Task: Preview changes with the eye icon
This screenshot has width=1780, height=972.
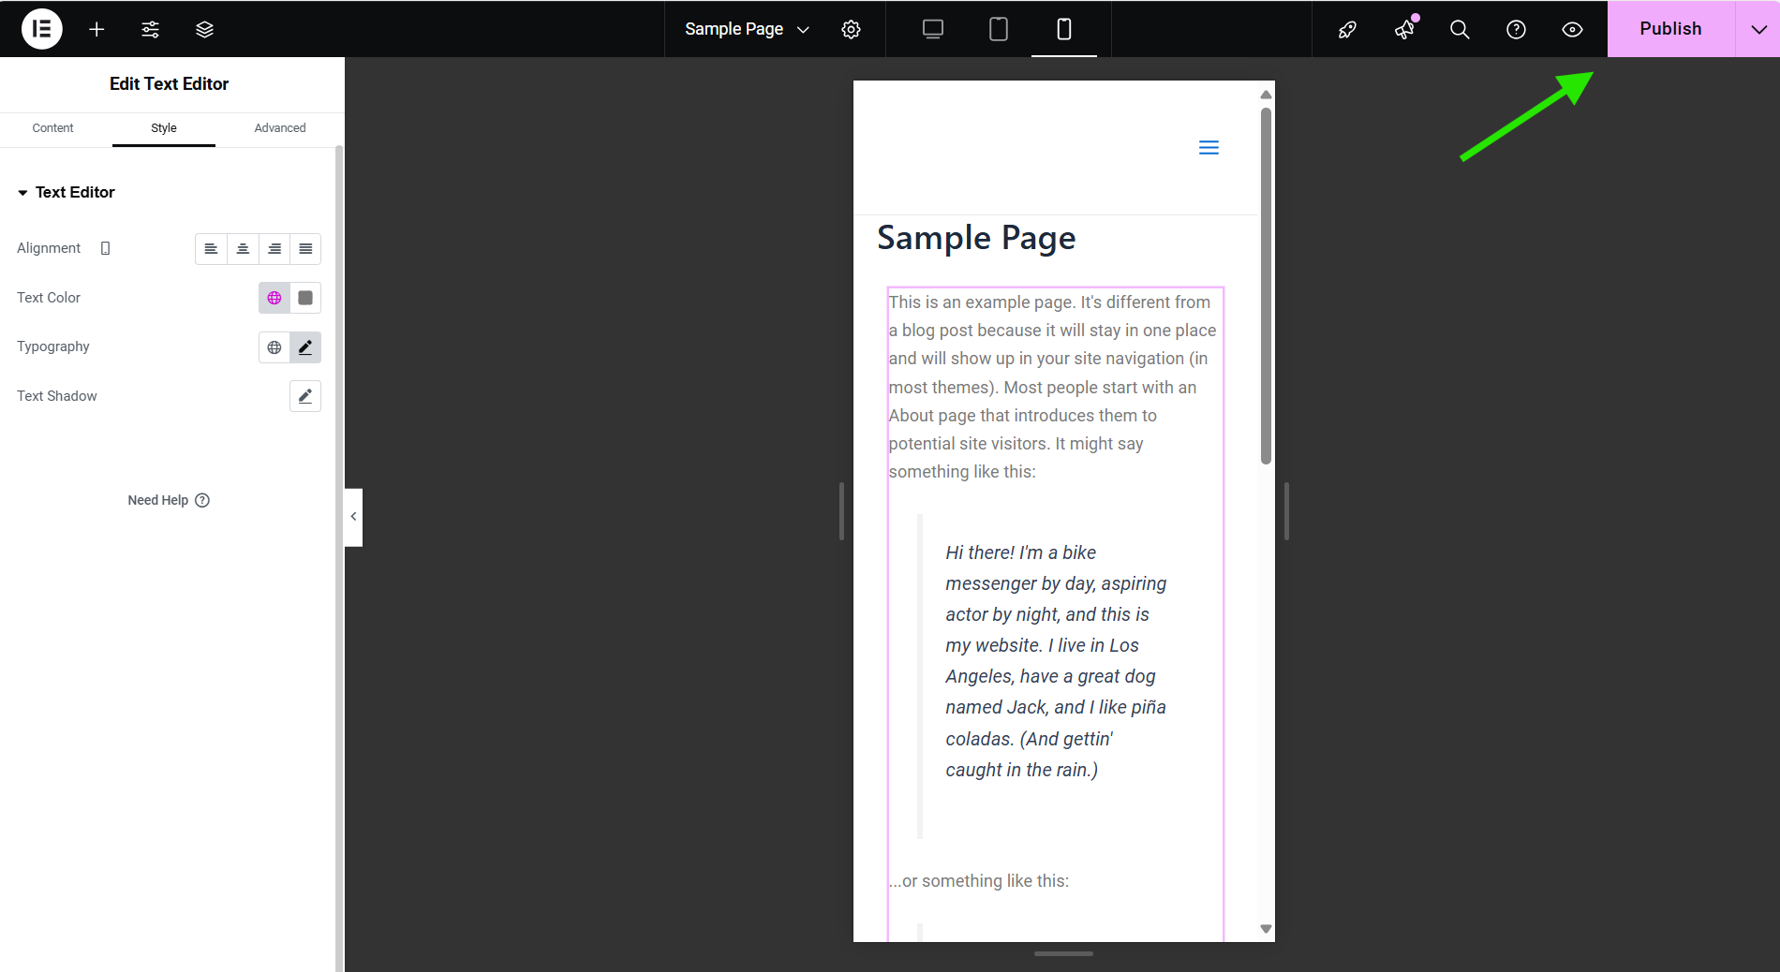Action: coord(1572,29)
